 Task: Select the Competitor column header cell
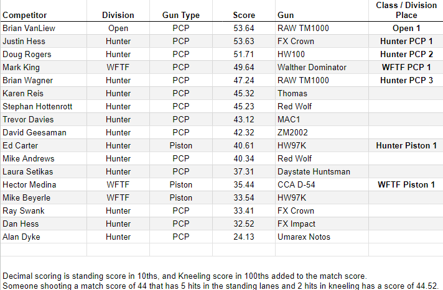tap(44, 11)
